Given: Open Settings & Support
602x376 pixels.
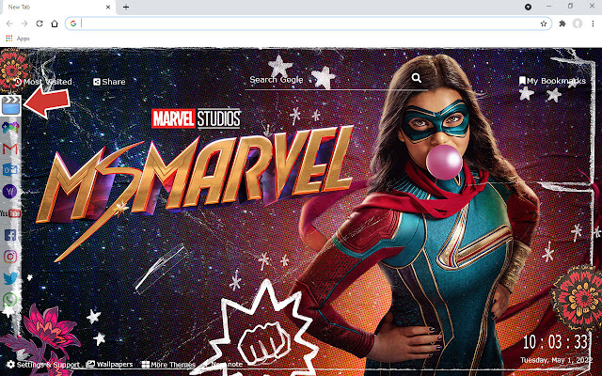Looking at the screenshot, I should (x=43, y=365).
